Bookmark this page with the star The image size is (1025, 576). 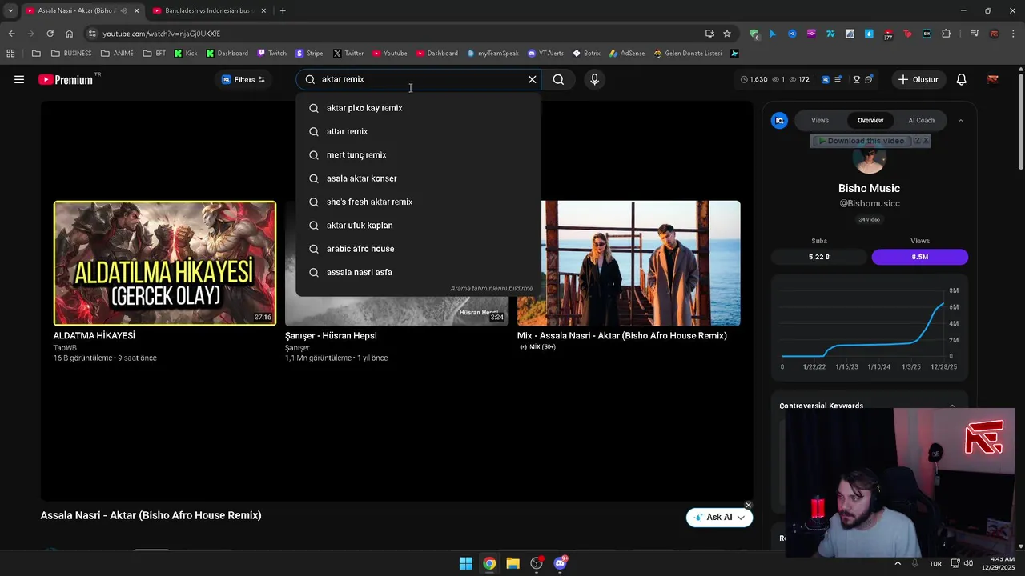727,34
